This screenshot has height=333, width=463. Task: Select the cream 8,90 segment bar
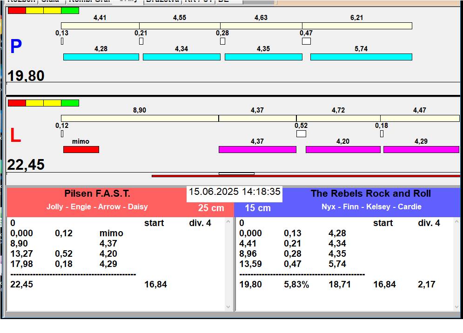tap(140, 118)
